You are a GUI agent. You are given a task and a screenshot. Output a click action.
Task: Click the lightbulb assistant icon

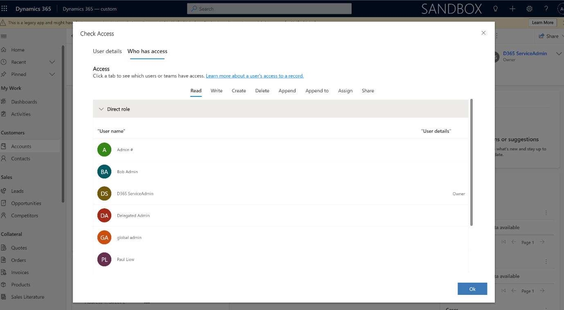click(x=495, y=9)
